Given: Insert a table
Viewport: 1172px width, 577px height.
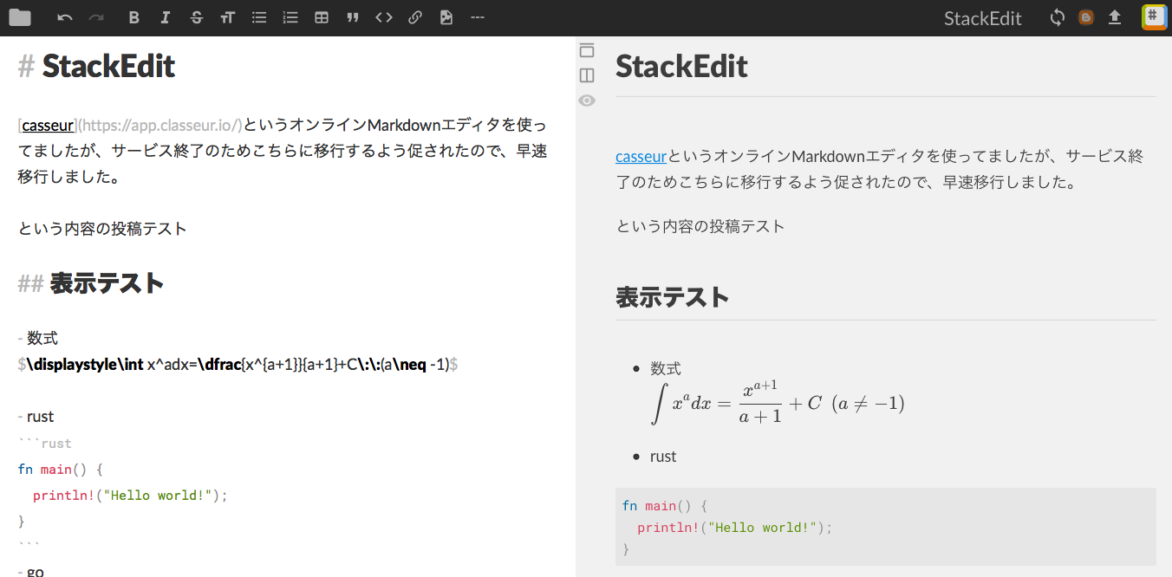Looking at the screenshot, I should point(322,16).
